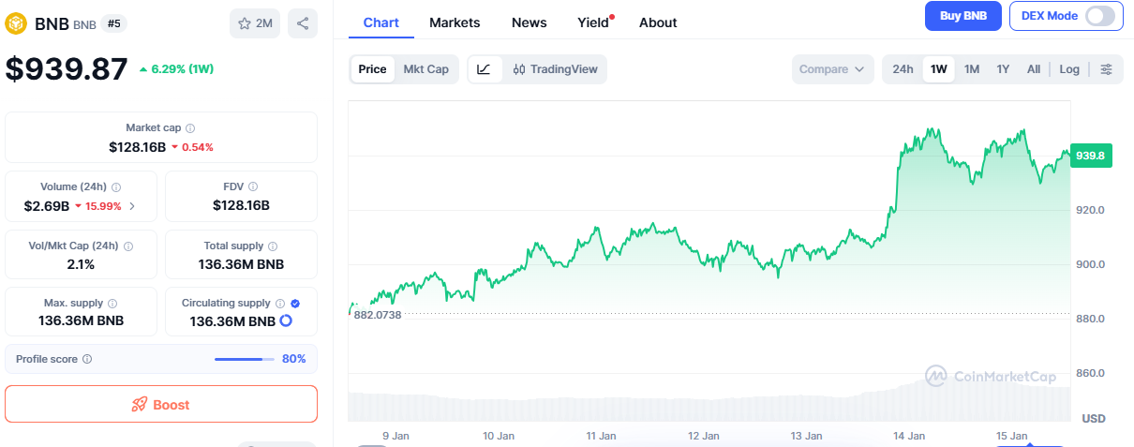Click the Profile score info icon
This screenshot has width=1134, height=447.
click(87, 360)
